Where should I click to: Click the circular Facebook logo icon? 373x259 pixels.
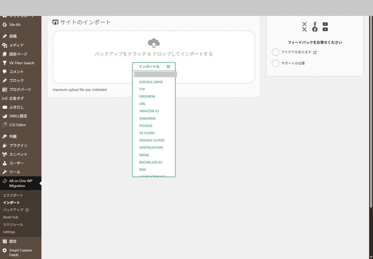[315, 29]
